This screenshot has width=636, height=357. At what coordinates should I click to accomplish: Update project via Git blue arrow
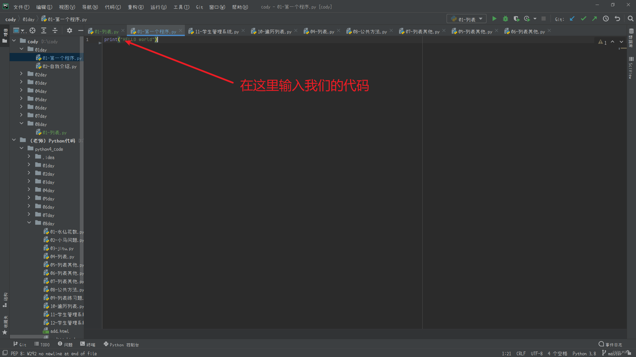572,19
